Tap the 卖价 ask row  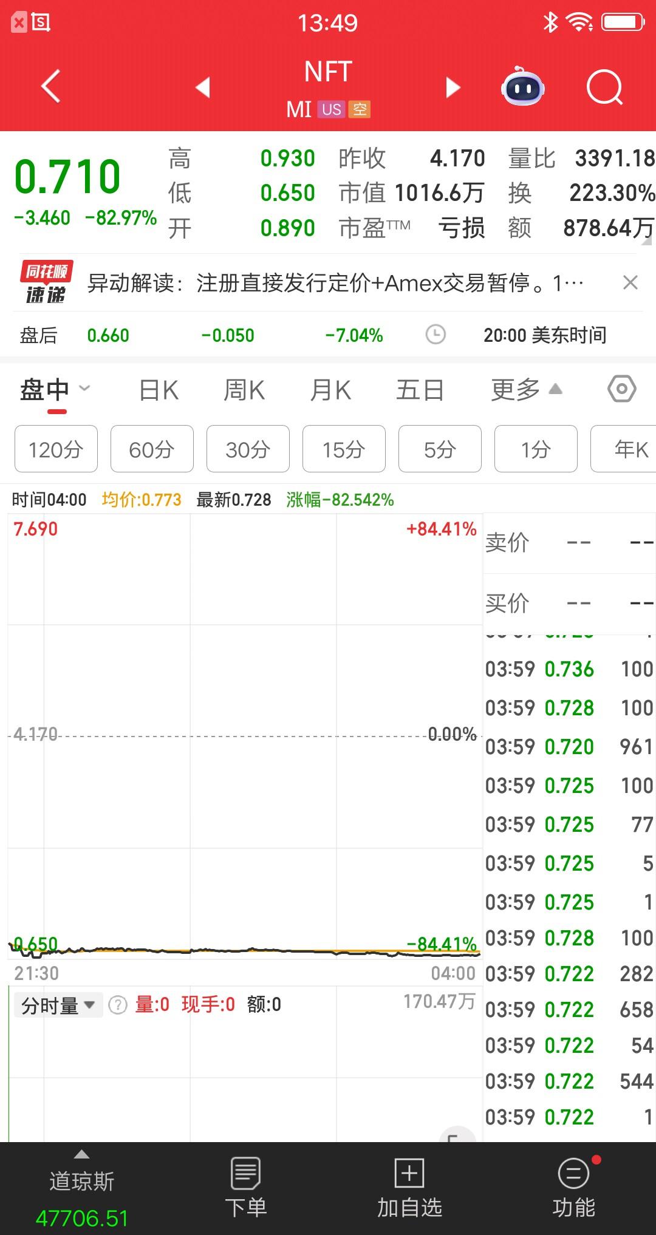[x=569, y=542]
